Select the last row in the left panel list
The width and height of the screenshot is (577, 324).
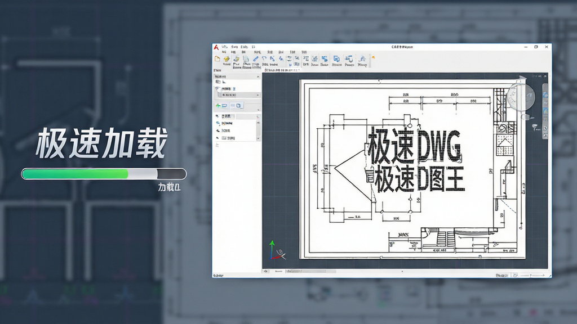(236, 138)
